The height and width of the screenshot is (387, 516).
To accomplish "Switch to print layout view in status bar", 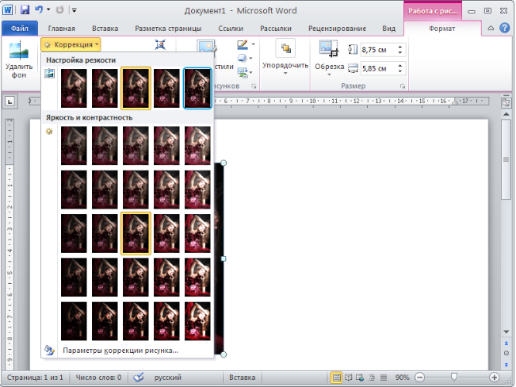I will (337, 377).
